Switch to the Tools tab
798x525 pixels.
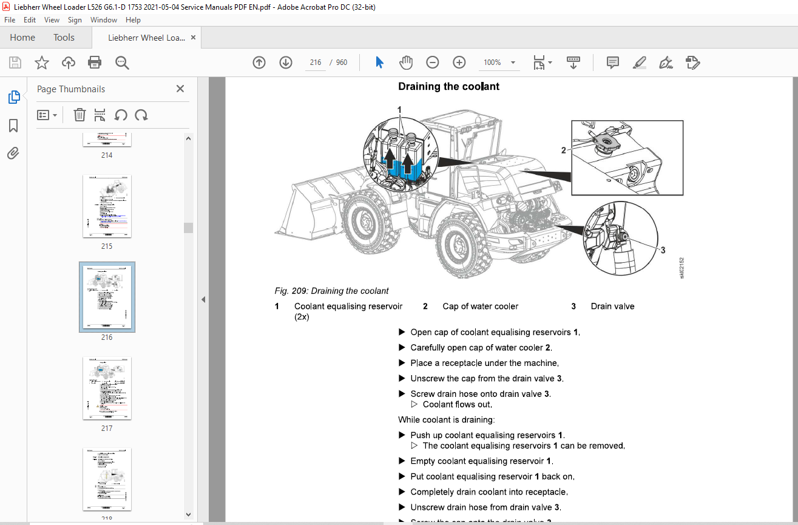click(x=64, y=38)
